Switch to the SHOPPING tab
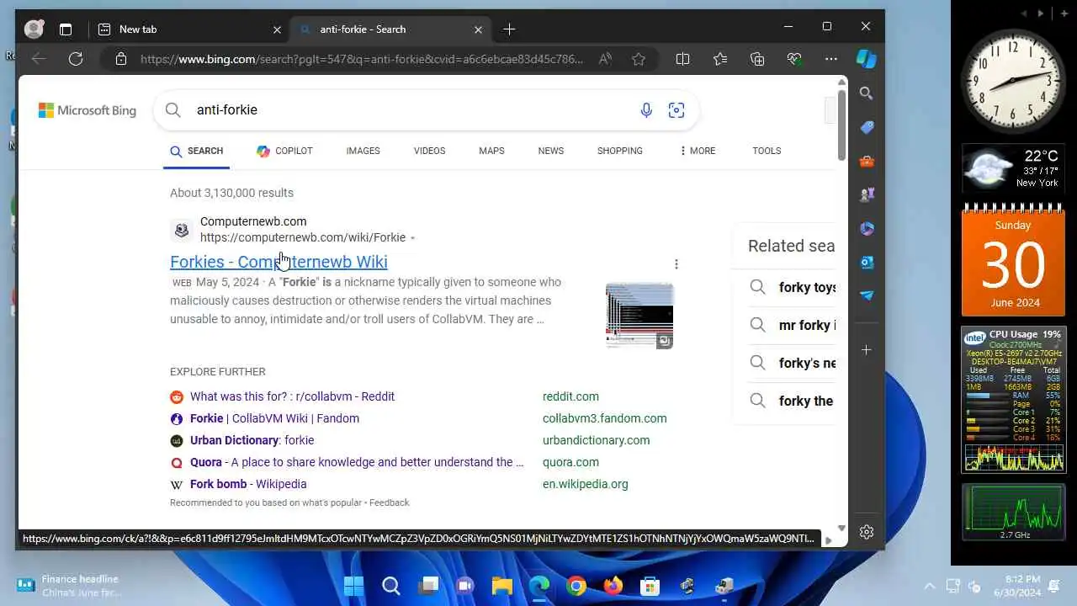The image size is (1077, 606). pos(620,151)
